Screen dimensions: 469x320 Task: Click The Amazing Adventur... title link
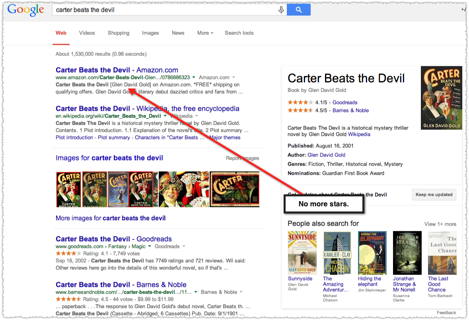[335, 284]
